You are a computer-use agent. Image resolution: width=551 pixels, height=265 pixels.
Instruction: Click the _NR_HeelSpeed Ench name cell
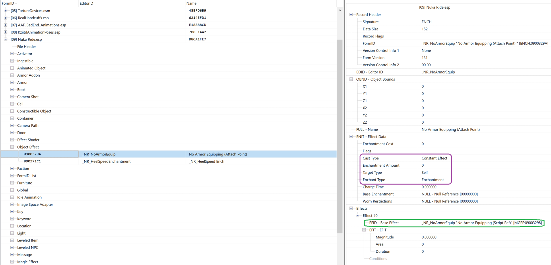[207, 161]
